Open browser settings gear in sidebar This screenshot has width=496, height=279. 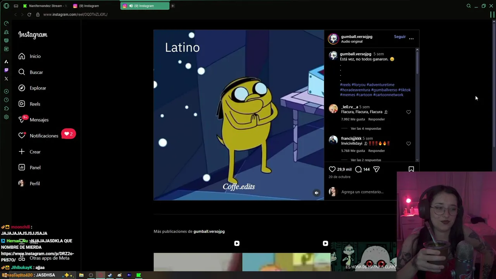(6, 117)
